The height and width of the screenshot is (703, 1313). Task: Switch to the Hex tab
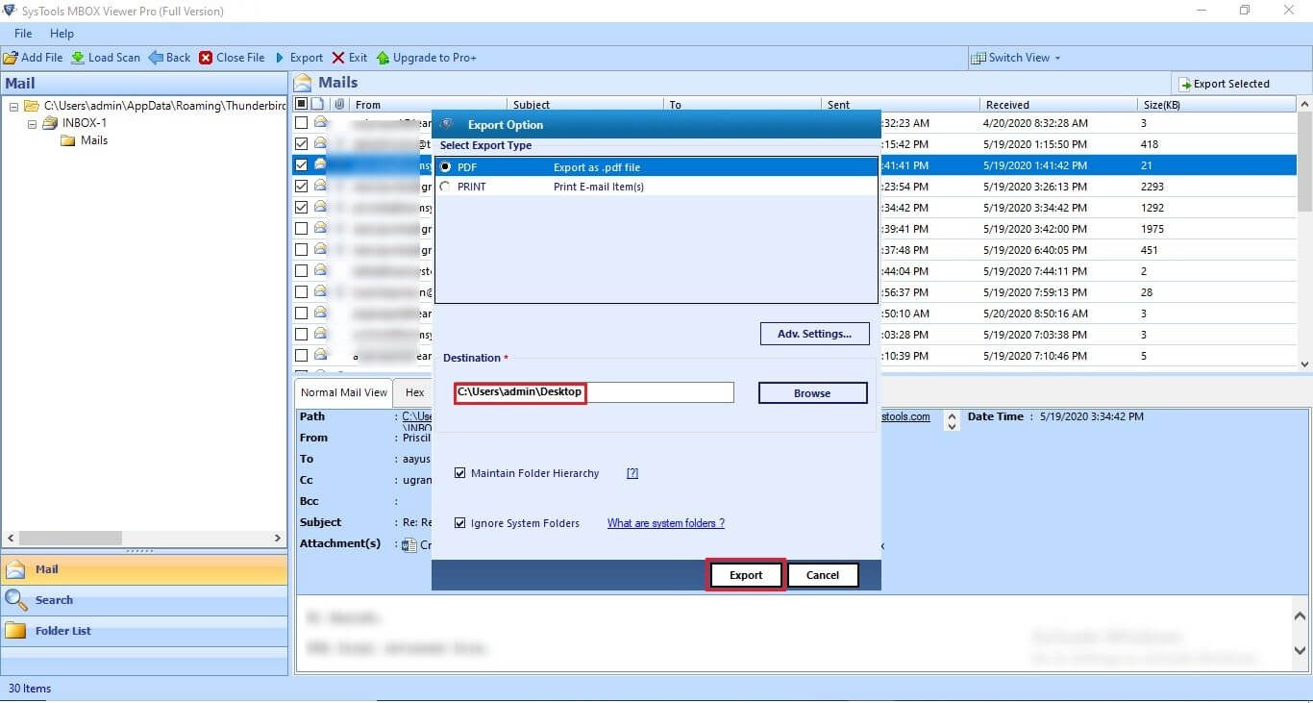pos(414,392)
